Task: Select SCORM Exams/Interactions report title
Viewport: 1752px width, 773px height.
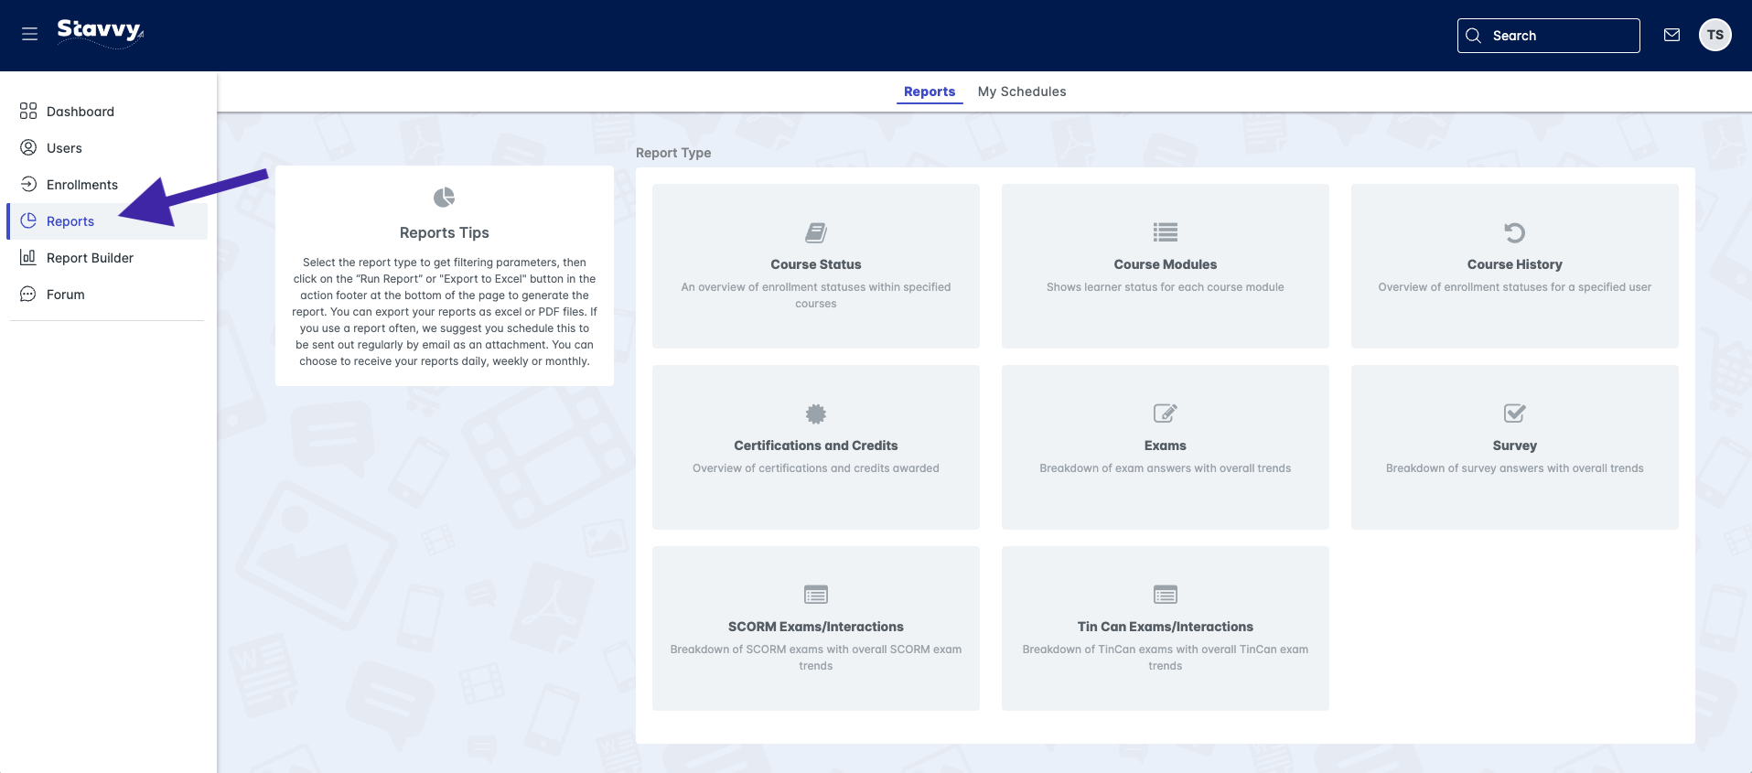Action: (x=816, y=627)
